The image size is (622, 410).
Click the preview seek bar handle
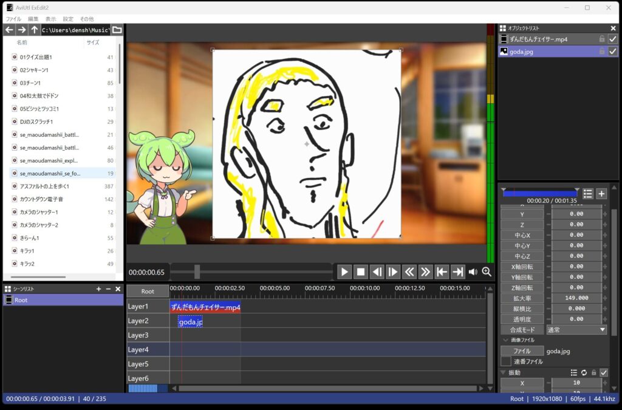197,272
